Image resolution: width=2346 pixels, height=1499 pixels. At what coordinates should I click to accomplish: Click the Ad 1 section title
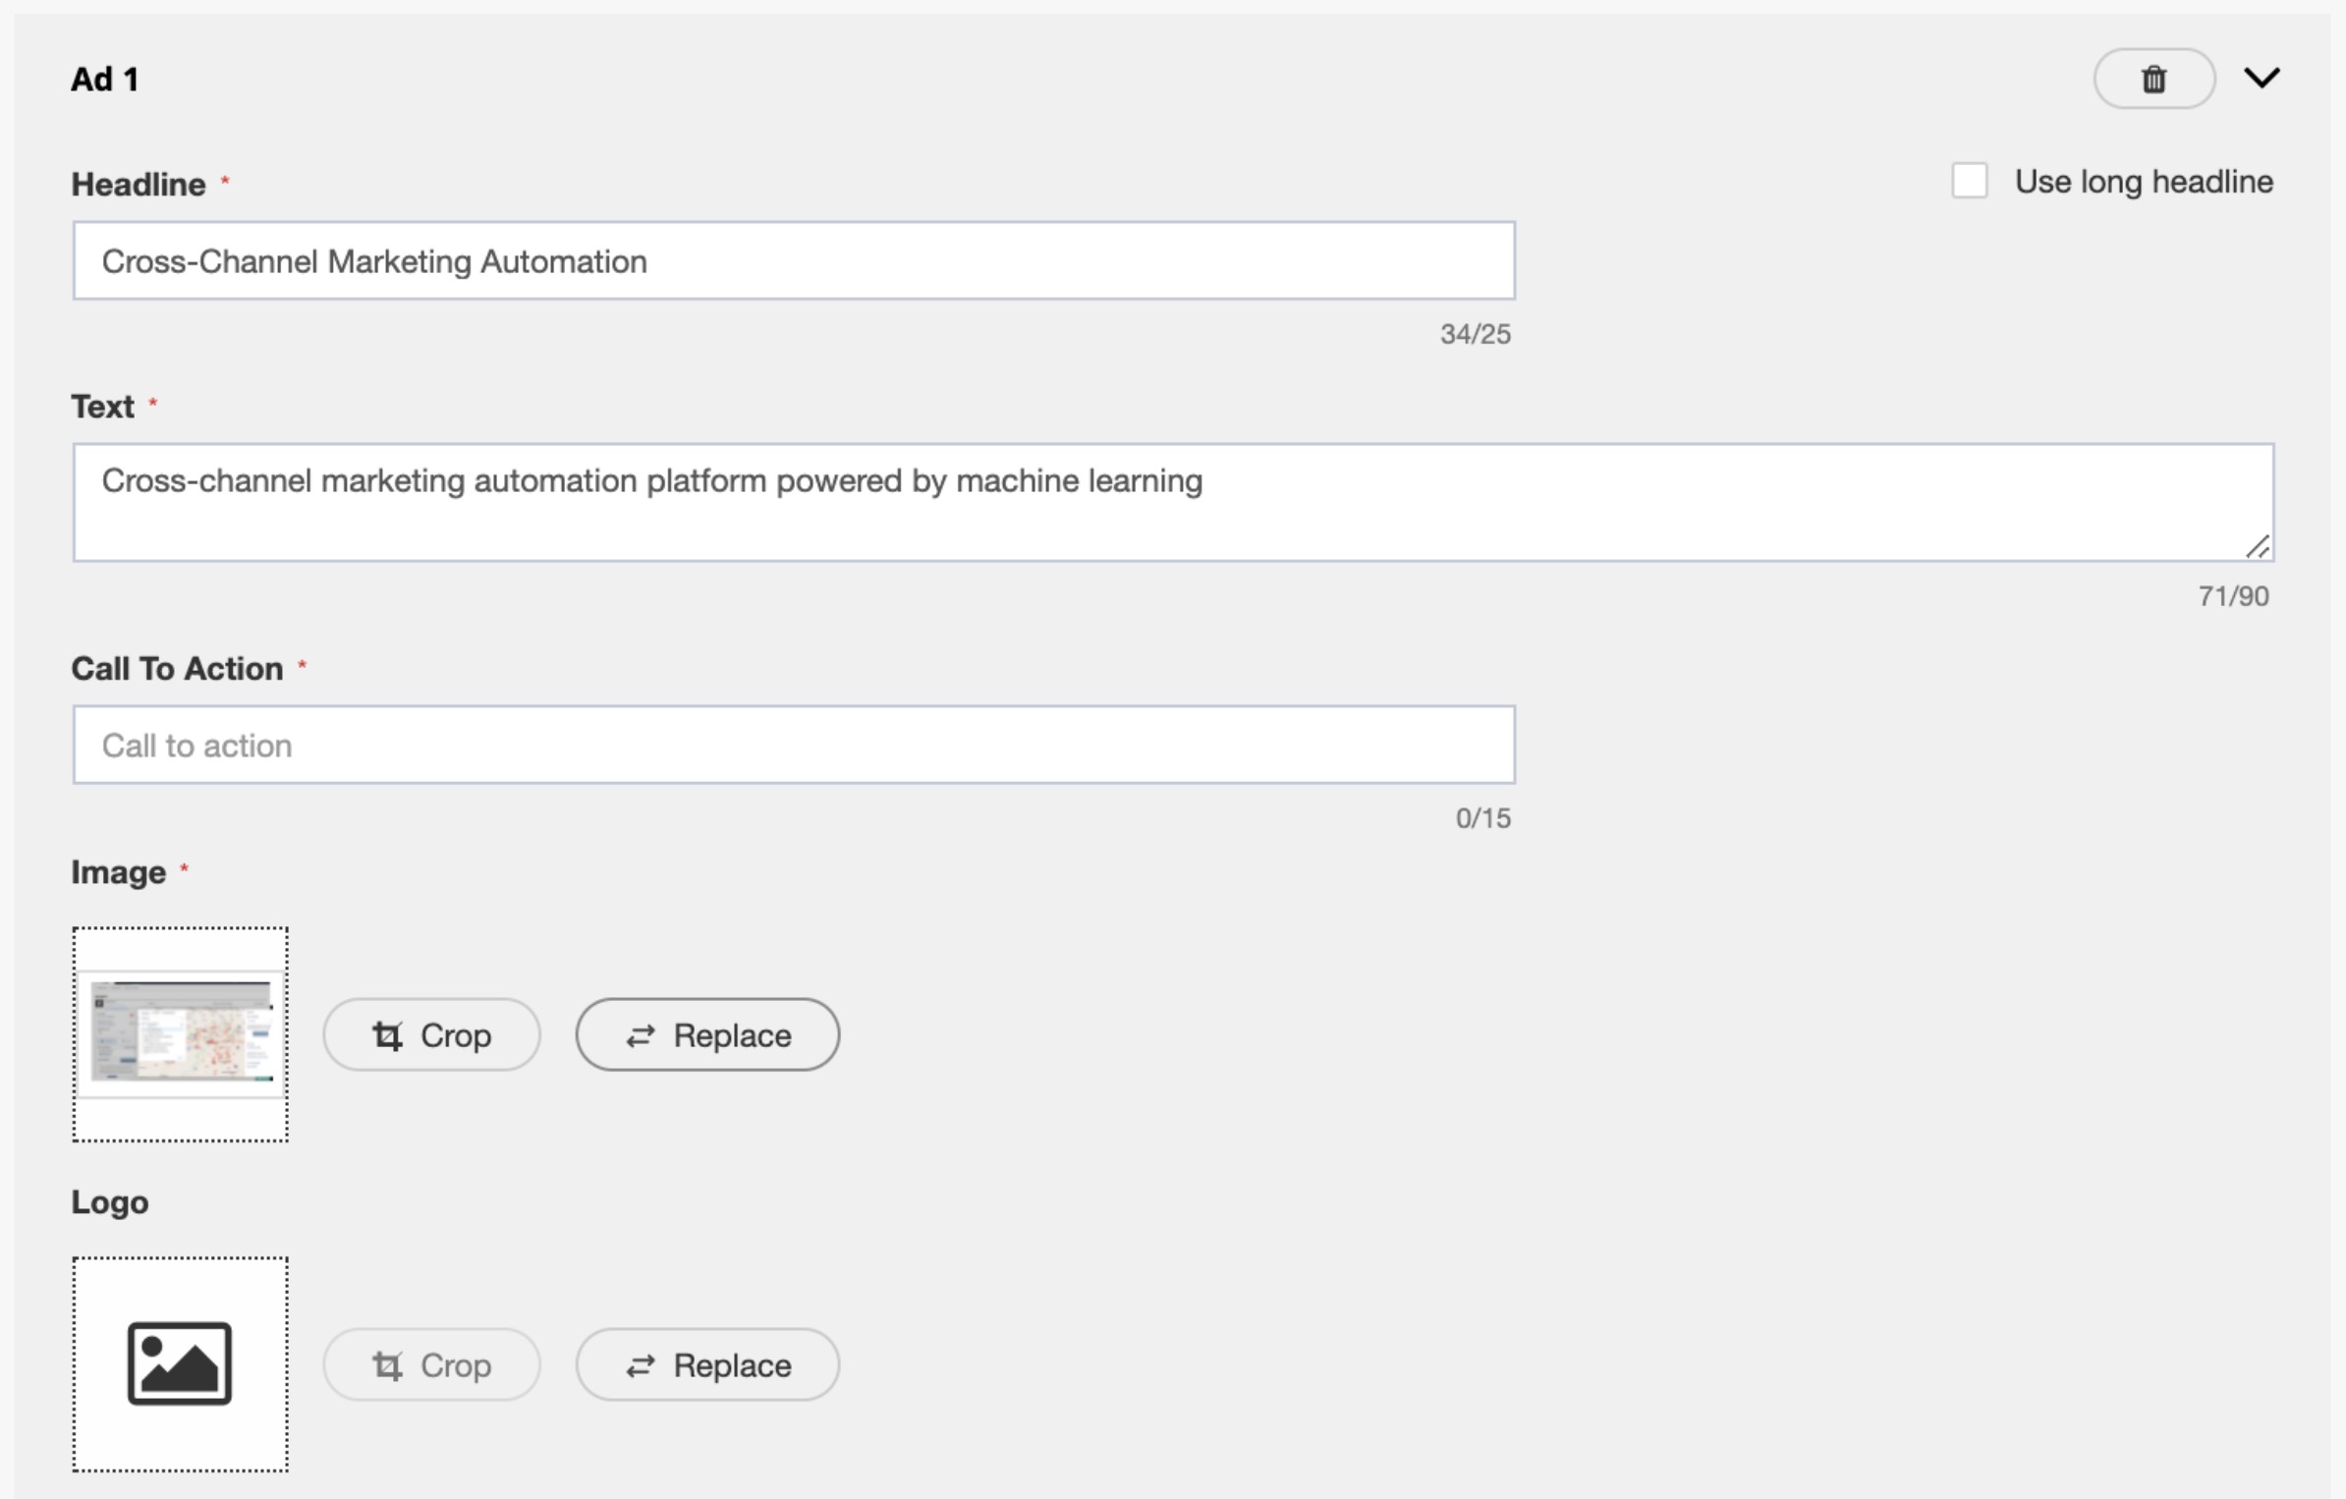(x=105, y=80)
